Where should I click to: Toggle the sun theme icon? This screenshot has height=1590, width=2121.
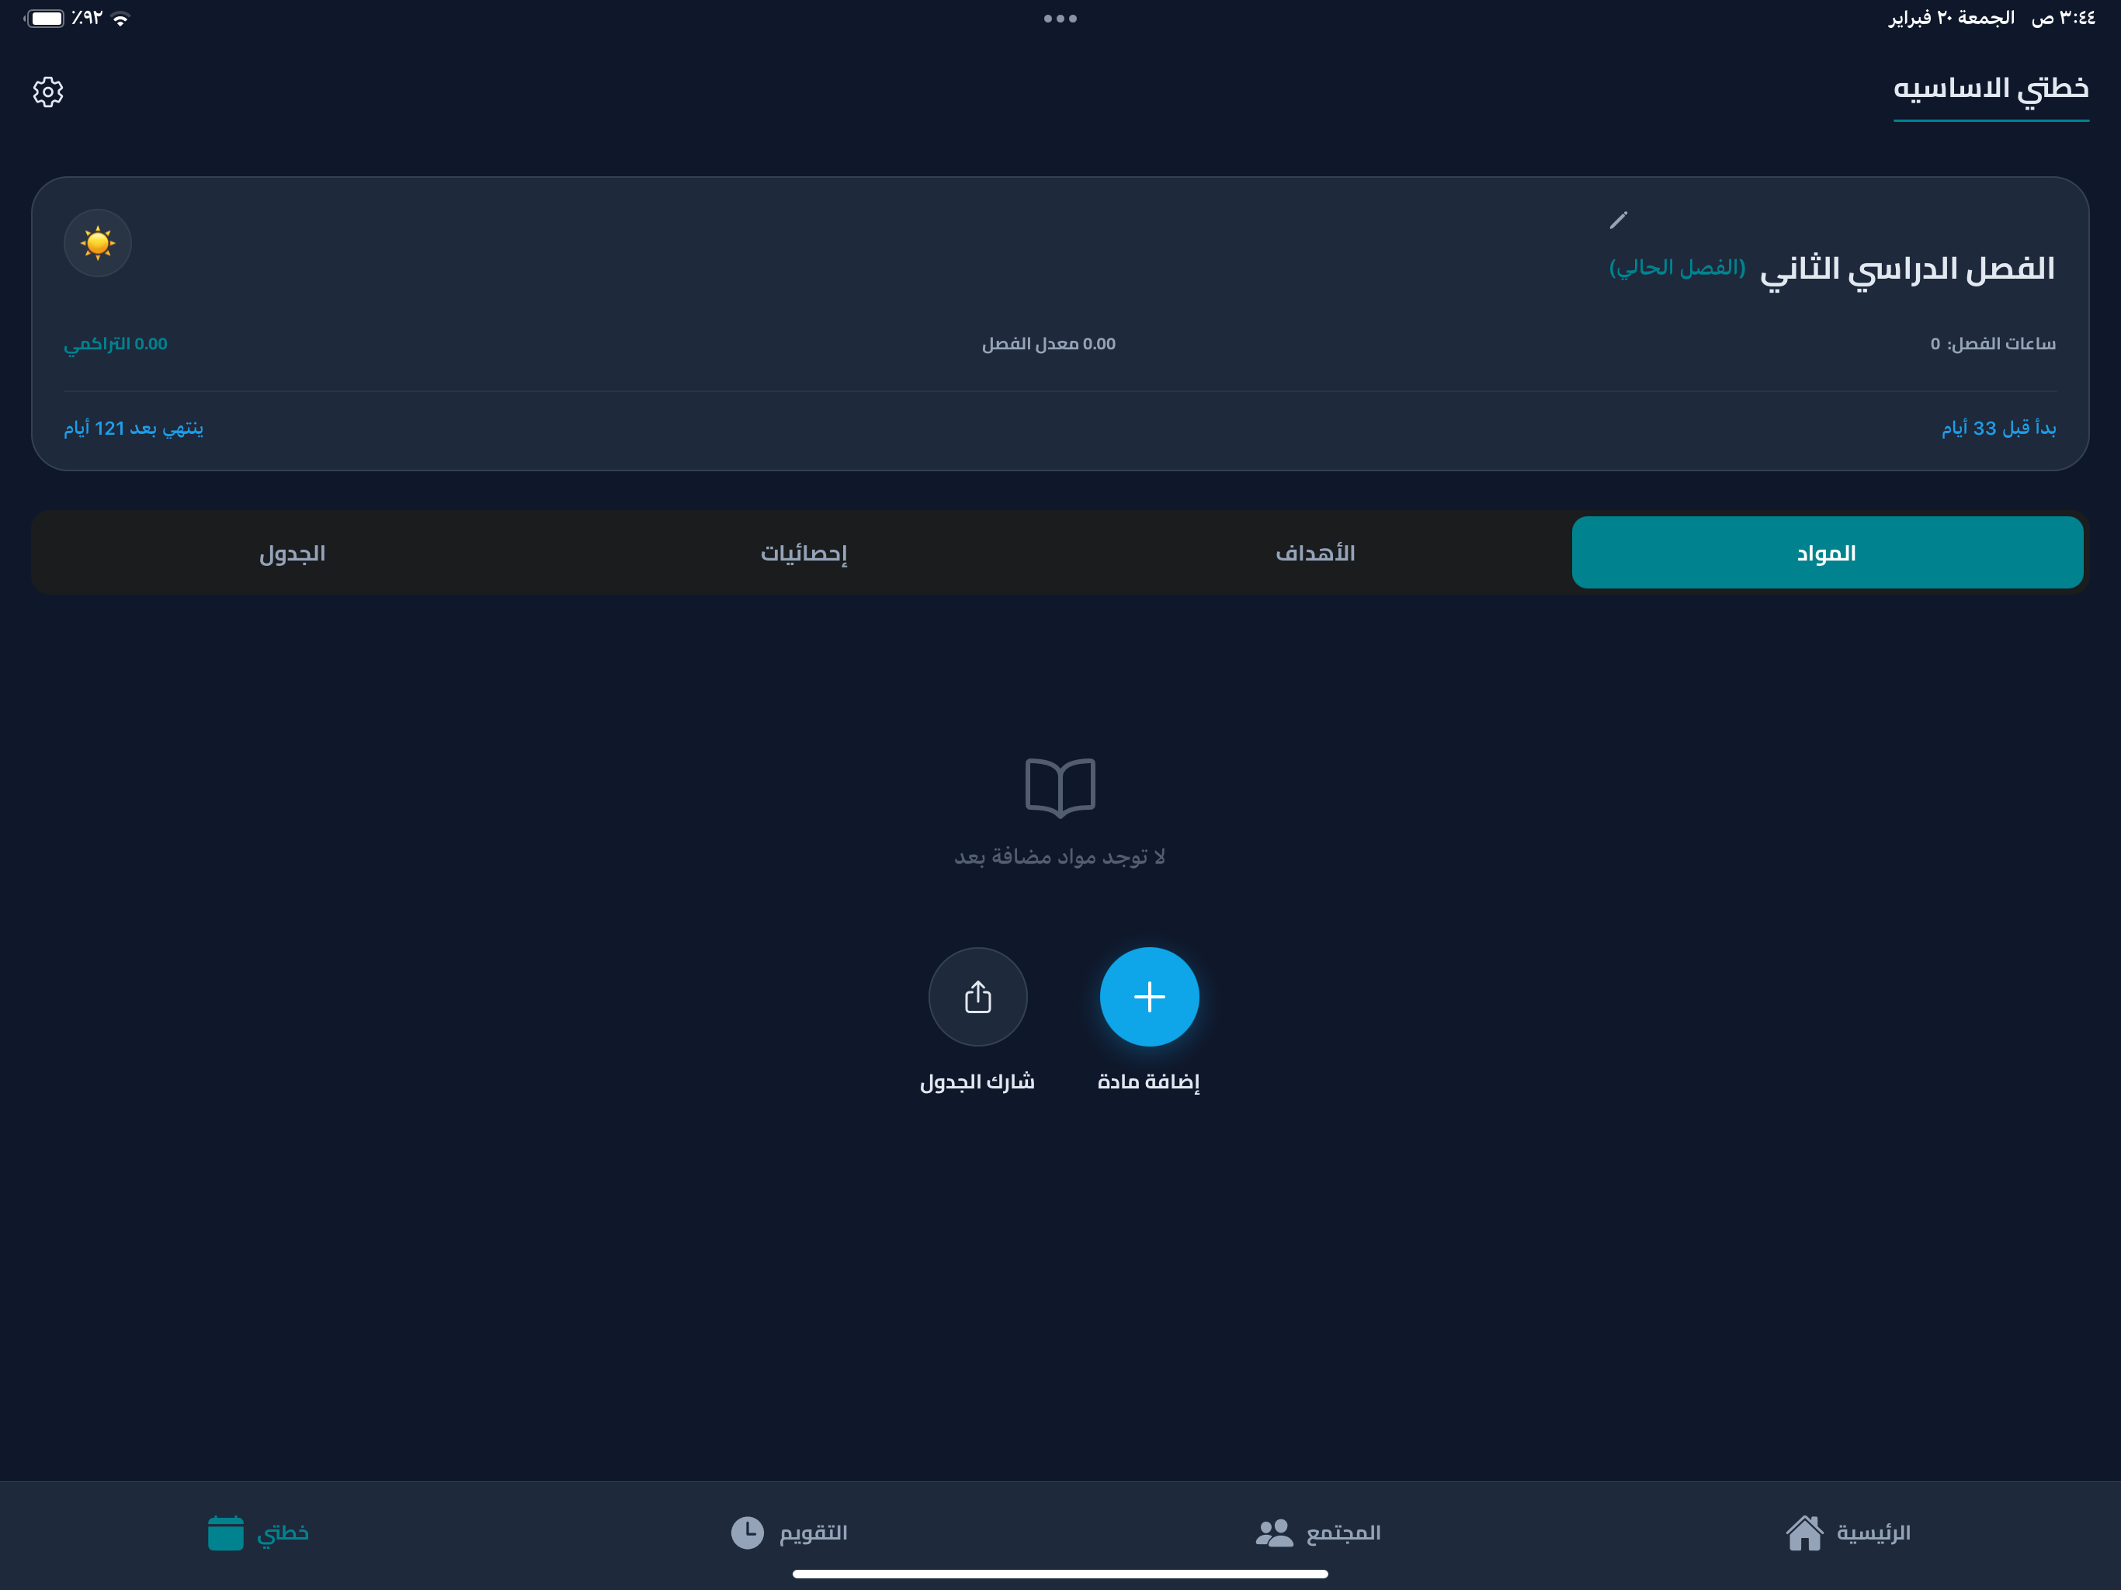98,243
